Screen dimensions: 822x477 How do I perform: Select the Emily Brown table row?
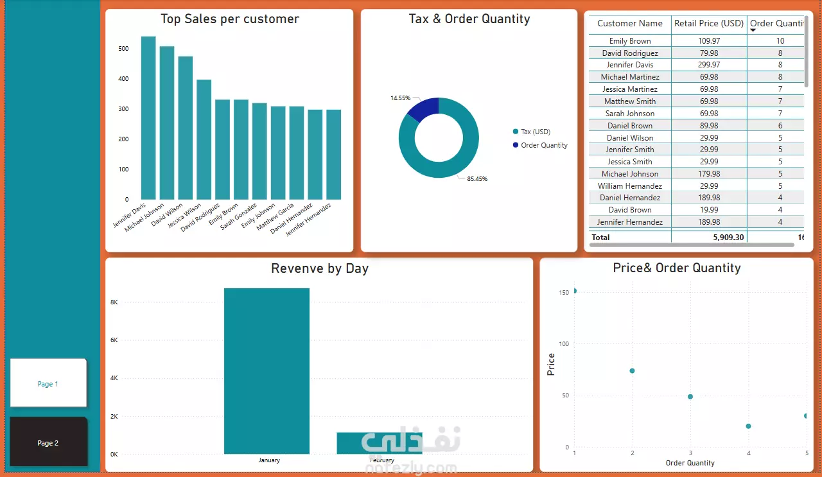[697, 40]
